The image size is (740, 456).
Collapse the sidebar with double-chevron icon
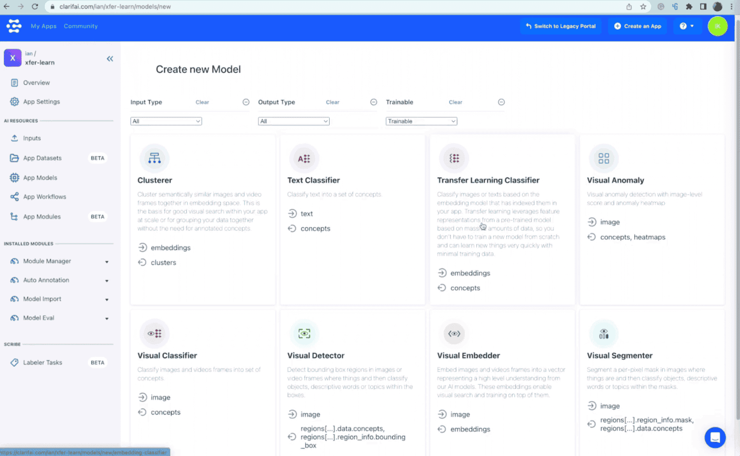tap(110, 59)
